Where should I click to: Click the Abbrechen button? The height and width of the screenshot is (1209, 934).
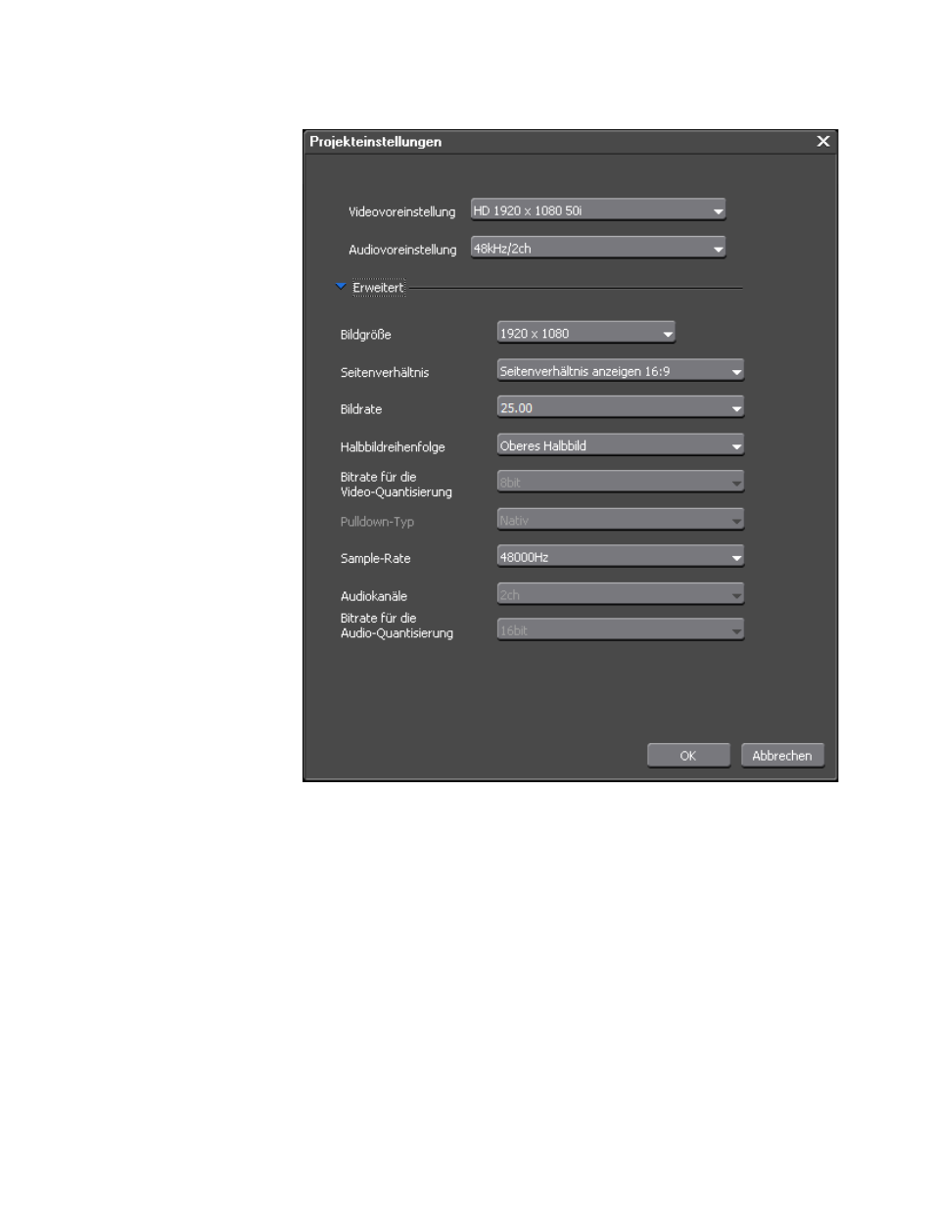tap(782, 756)
